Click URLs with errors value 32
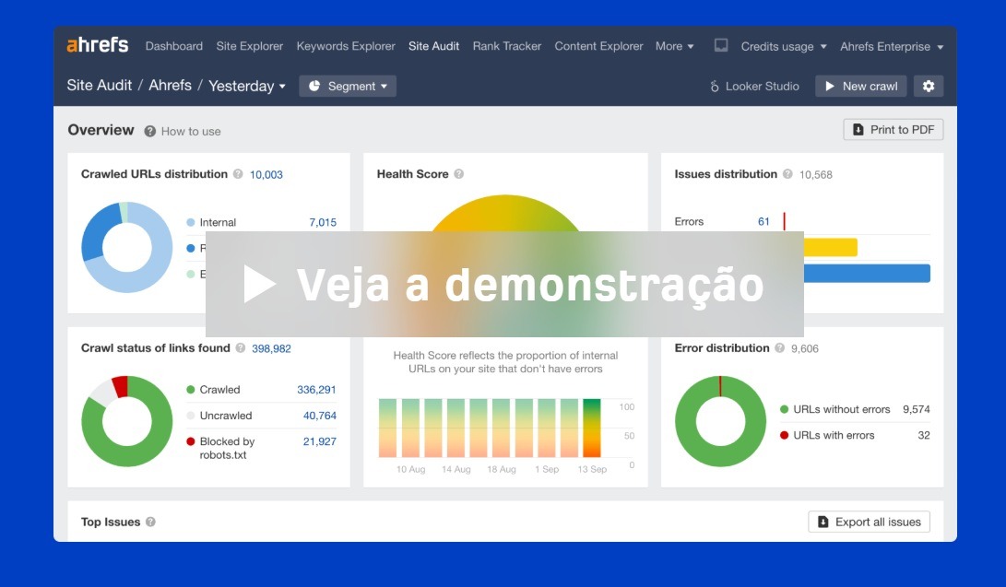This screenshot has width=1006, height=587. (x=924, y=435)
